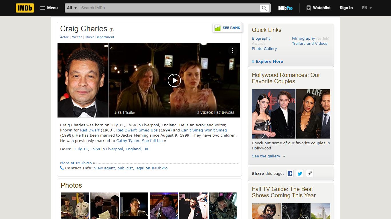The image size is (391, 219).
Task: Click the magnifying glass search button
Action: tap(264, 8)
